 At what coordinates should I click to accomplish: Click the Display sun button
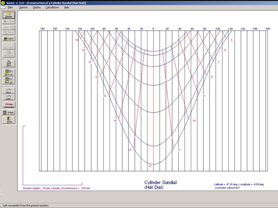coord(9,15)
